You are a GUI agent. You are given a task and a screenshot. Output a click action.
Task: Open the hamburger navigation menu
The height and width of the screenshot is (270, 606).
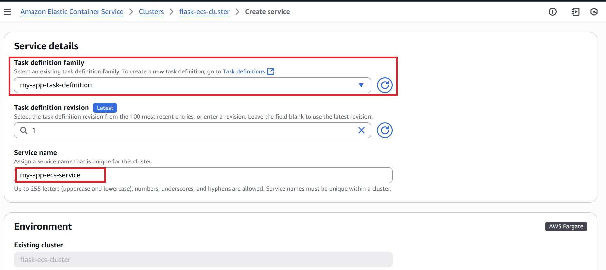[7, 12]
